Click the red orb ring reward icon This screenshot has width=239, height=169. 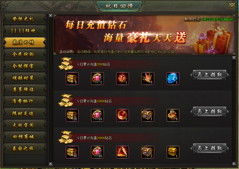point(123,115)
